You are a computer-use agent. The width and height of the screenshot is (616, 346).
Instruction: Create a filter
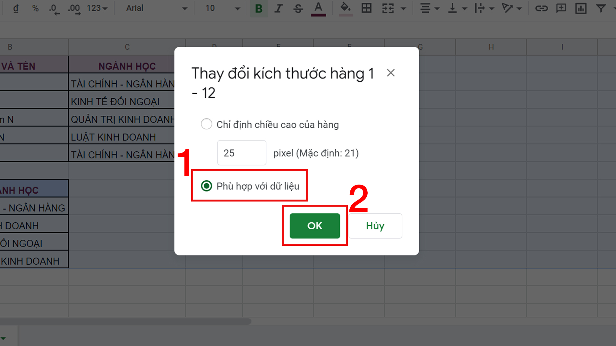[601, 9]
